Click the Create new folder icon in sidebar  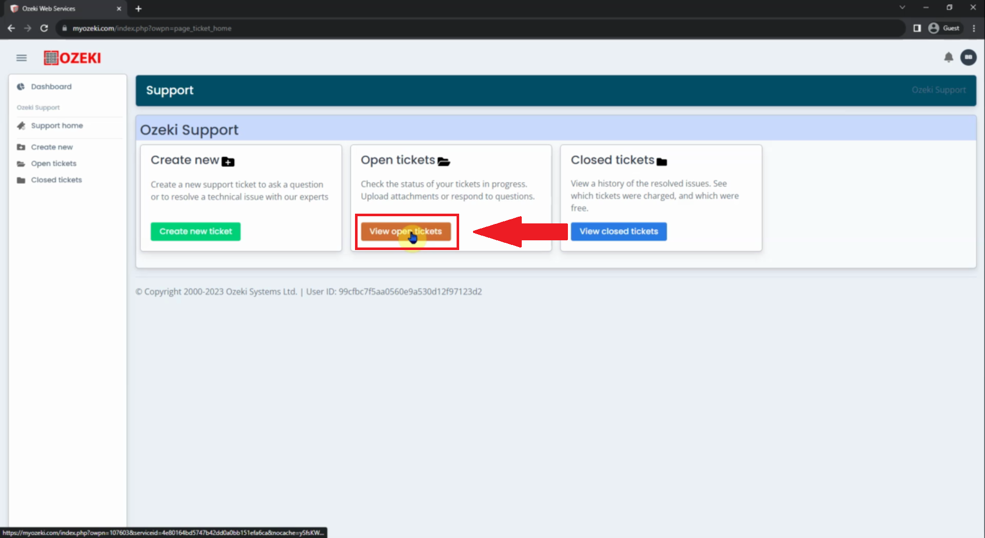(x=21, y=147)
